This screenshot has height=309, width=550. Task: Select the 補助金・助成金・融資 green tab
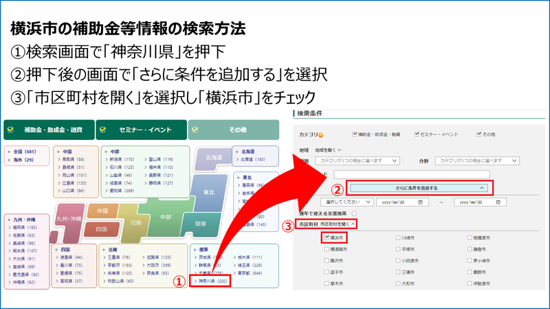tap(48, 129)
